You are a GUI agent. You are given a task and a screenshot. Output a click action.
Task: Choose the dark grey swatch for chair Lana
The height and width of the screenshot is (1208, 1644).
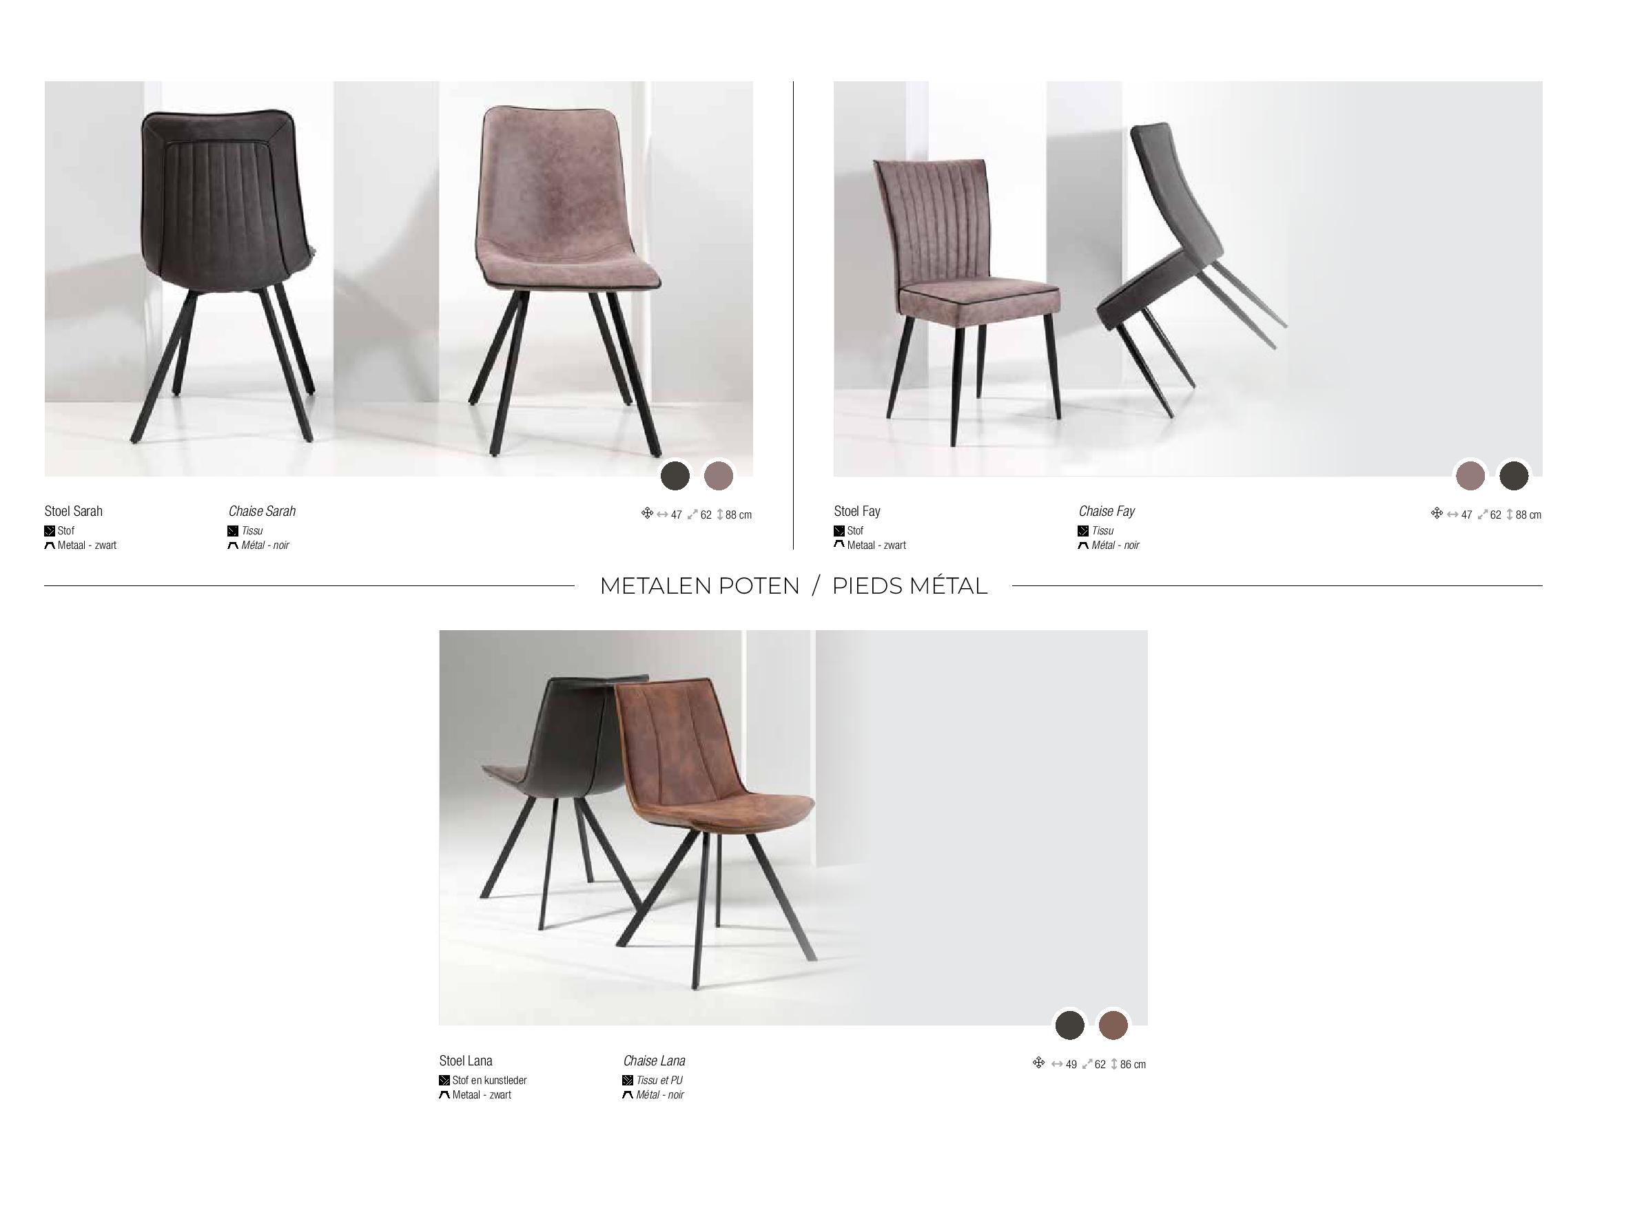(1069, 1025)
